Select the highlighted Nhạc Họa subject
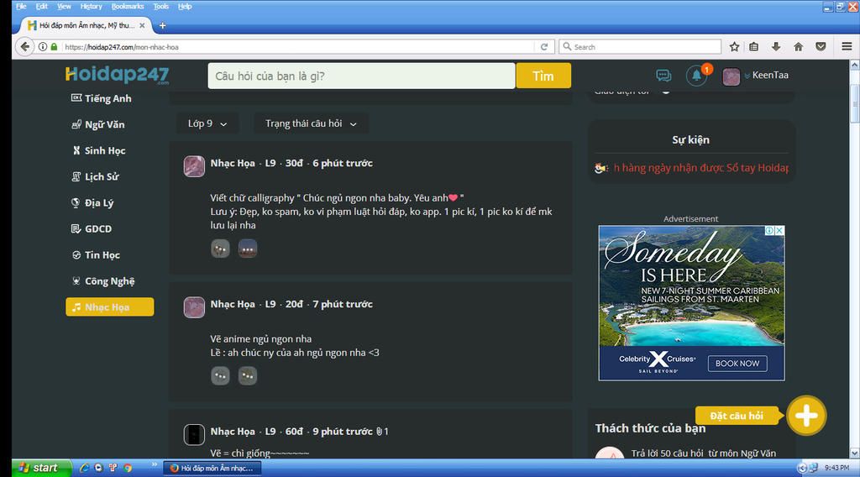The height and width of the screenshot is (477, 860). point(110,307)
